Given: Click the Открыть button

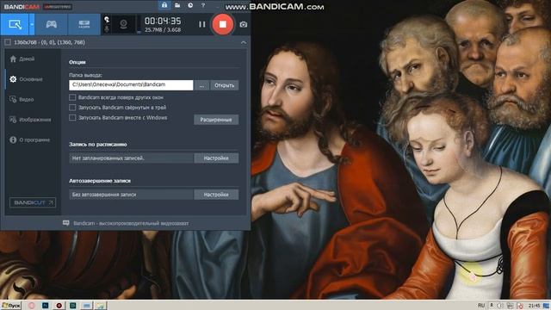Looking at the screenshot, I should [x=224, y=85].
